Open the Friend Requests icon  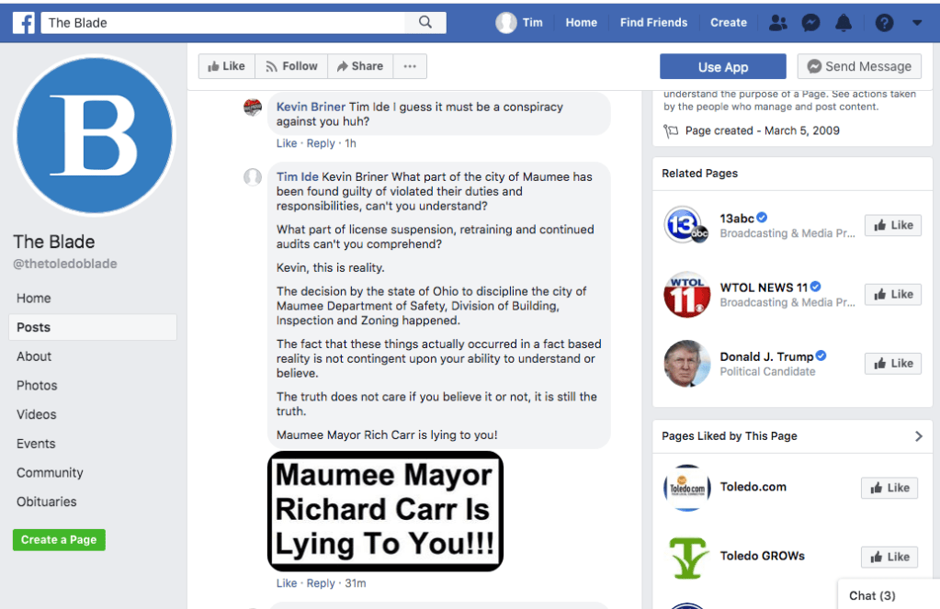[x=777, y=23]
